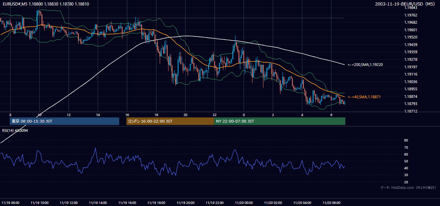Click the HistData.com data source credit
This screenshot has width=440, height=206.
(408, 187)
